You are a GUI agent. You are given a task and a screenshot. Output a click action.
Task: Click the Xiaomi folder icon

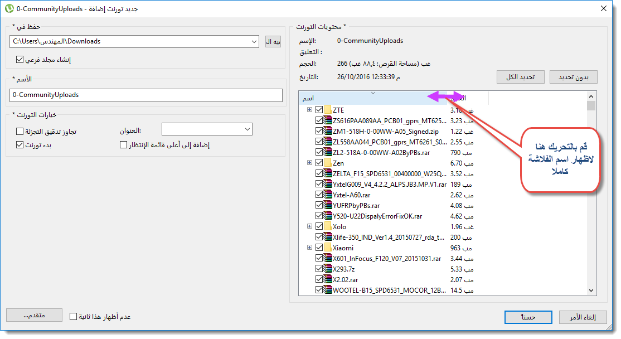(x=328, y=248)
